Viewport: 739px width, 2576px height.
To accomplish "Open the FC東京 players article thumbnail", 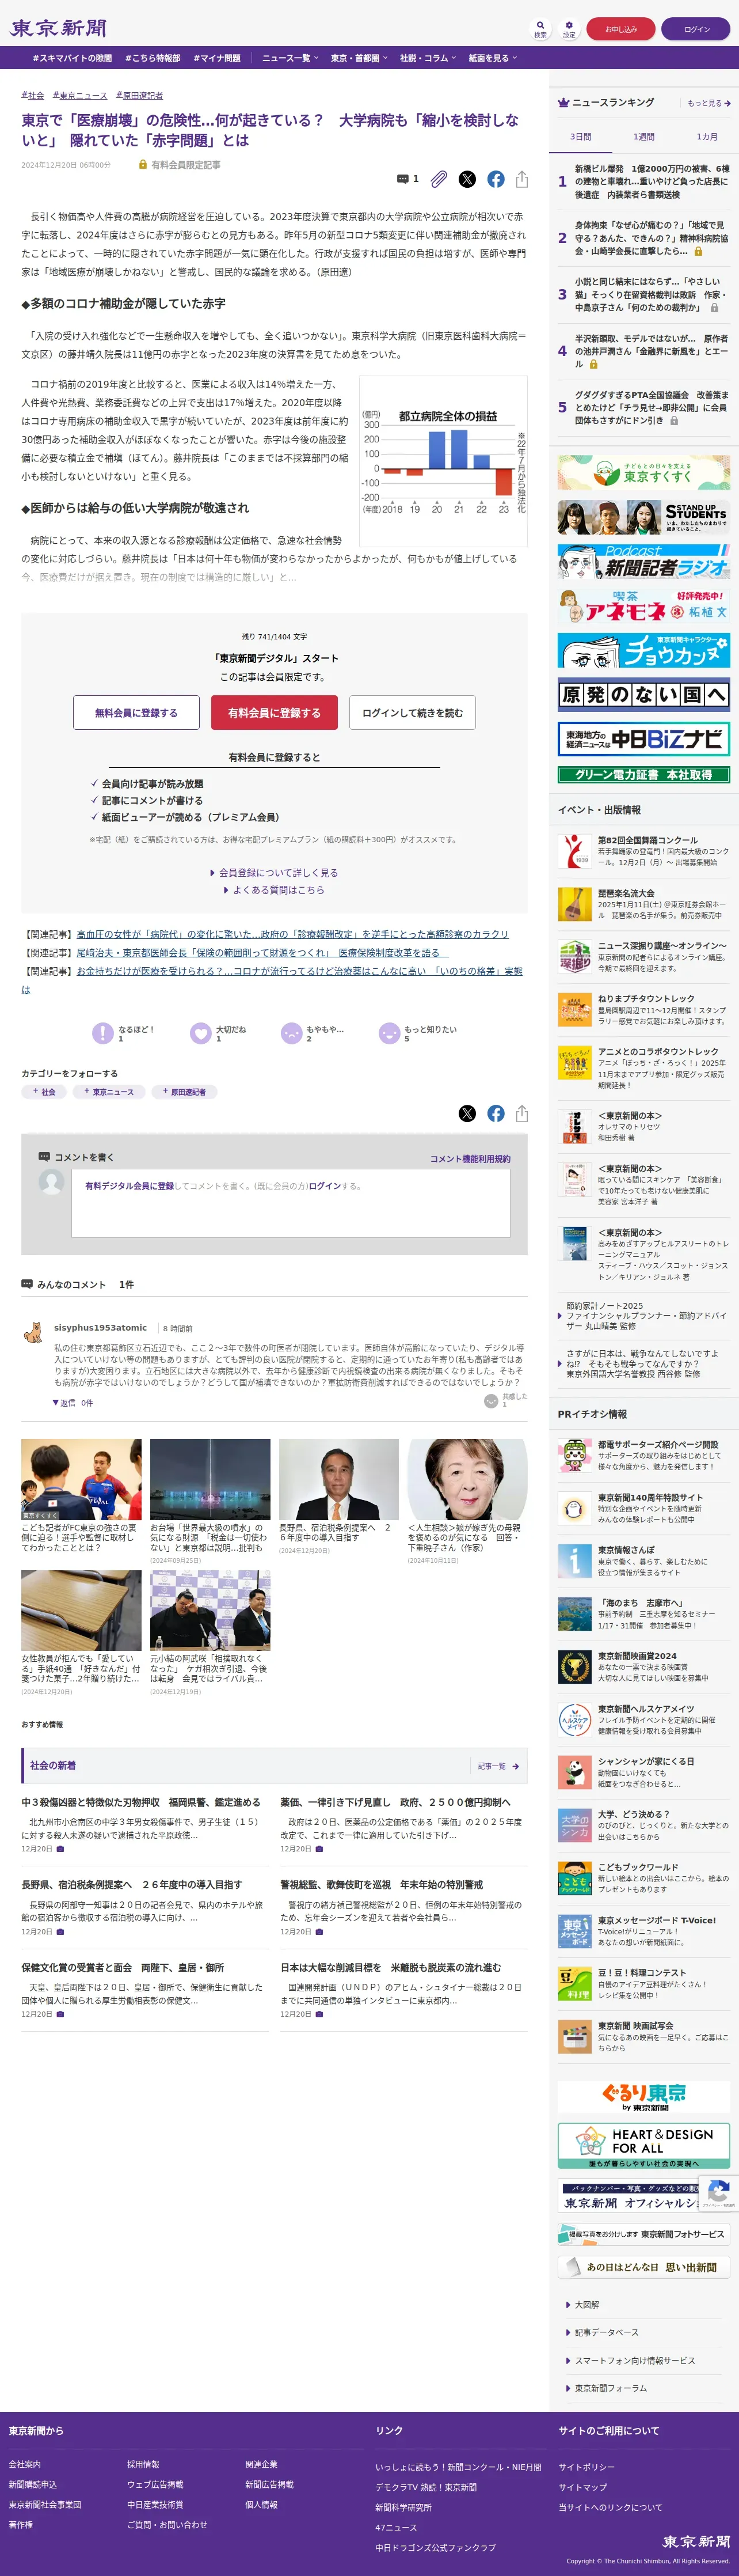I will 81,1479.
